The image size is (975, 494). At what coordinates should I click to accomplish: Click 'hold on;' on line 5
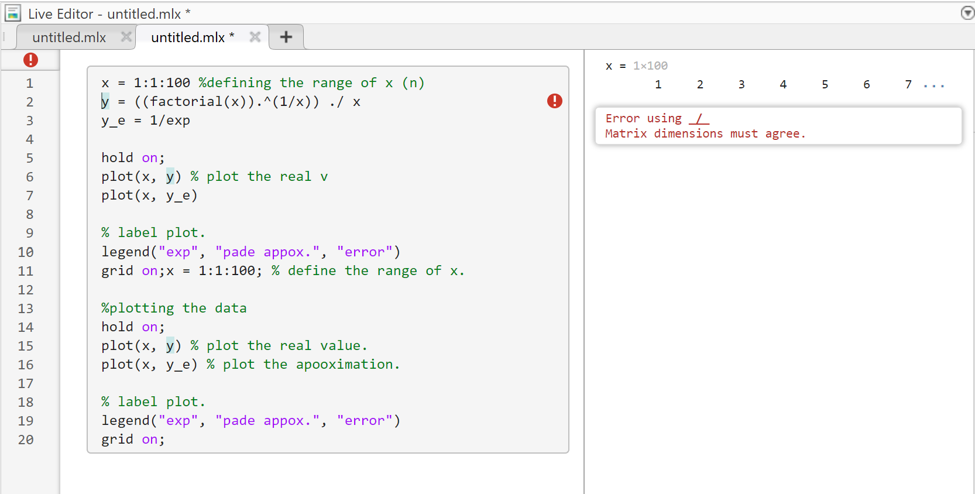pyautogui.click(x=133, y=158)
